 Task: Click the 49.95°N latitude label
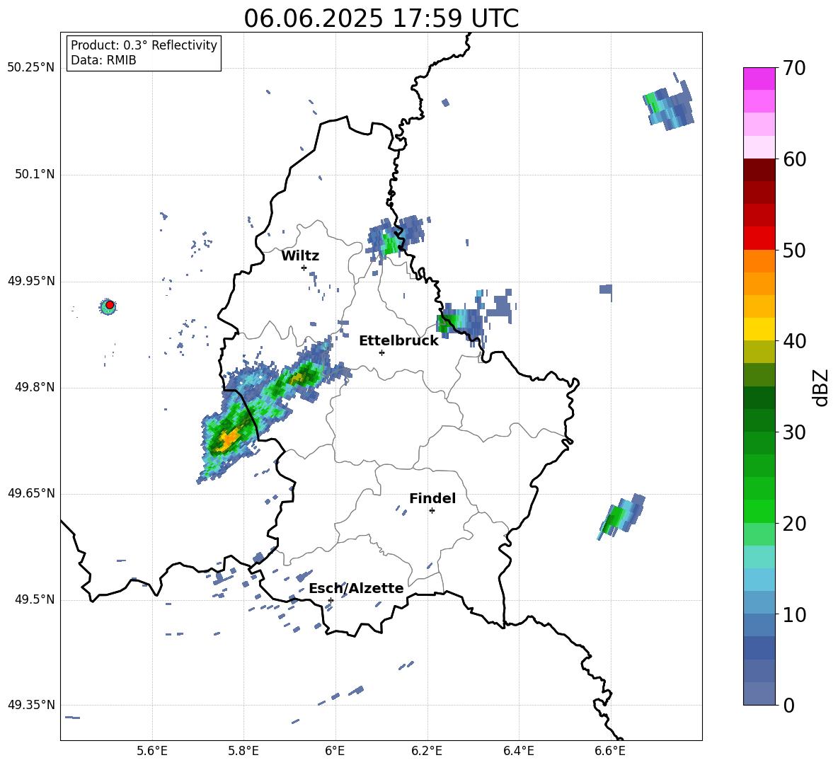tap(31, 281)
